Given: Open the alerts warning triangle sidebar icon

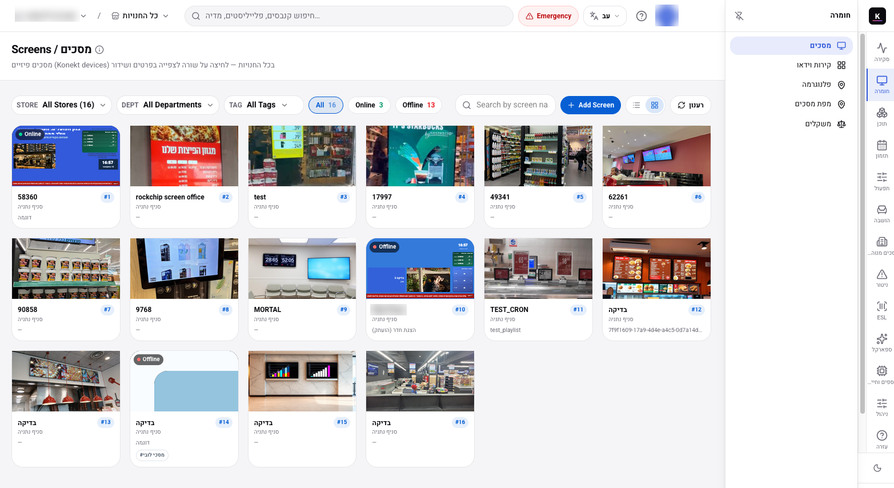Looking at the screenshot, I should pos(882,278).
